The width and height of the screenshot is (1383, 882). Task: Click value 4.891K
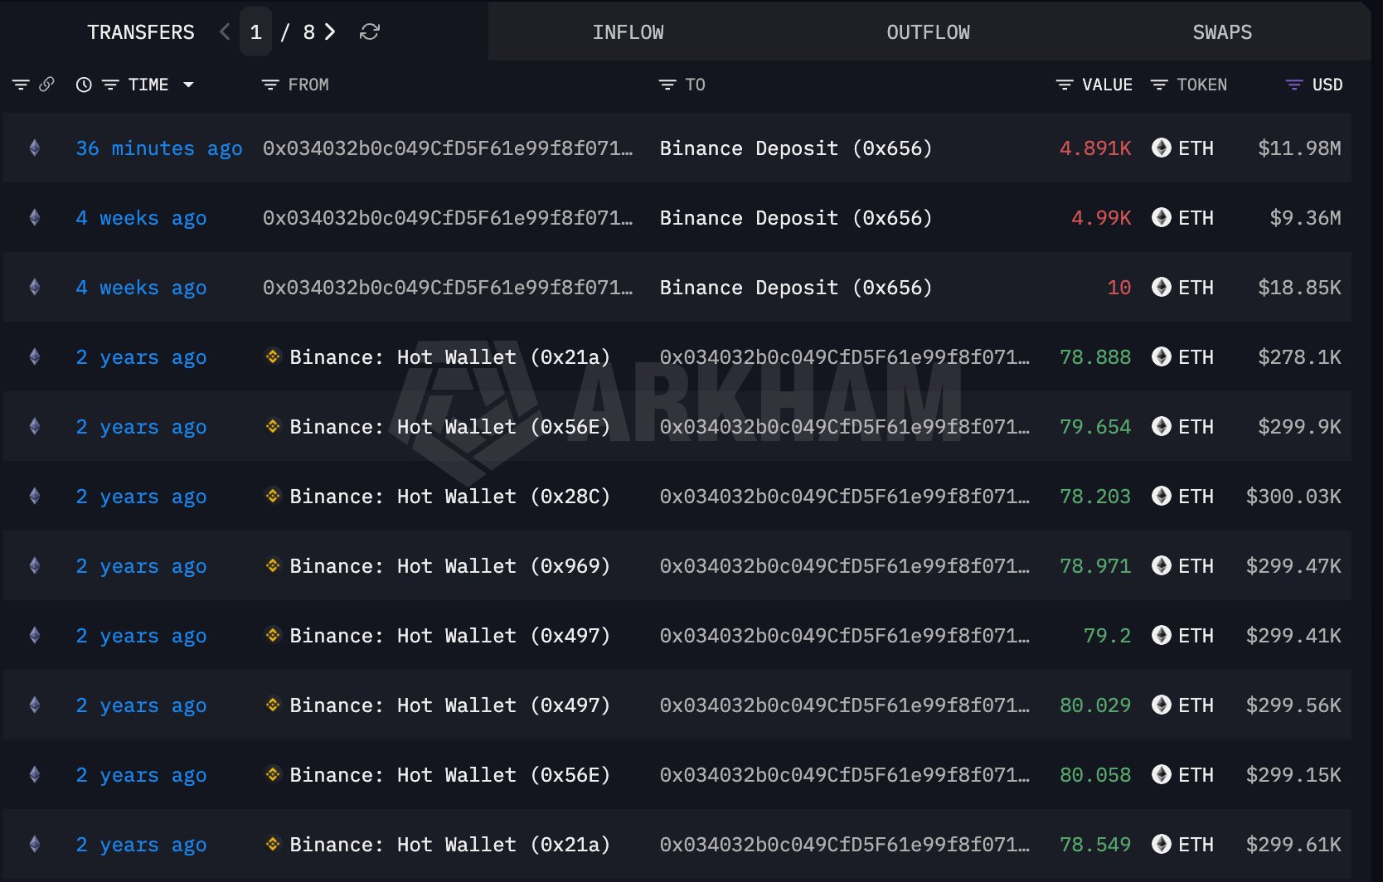1095,148
